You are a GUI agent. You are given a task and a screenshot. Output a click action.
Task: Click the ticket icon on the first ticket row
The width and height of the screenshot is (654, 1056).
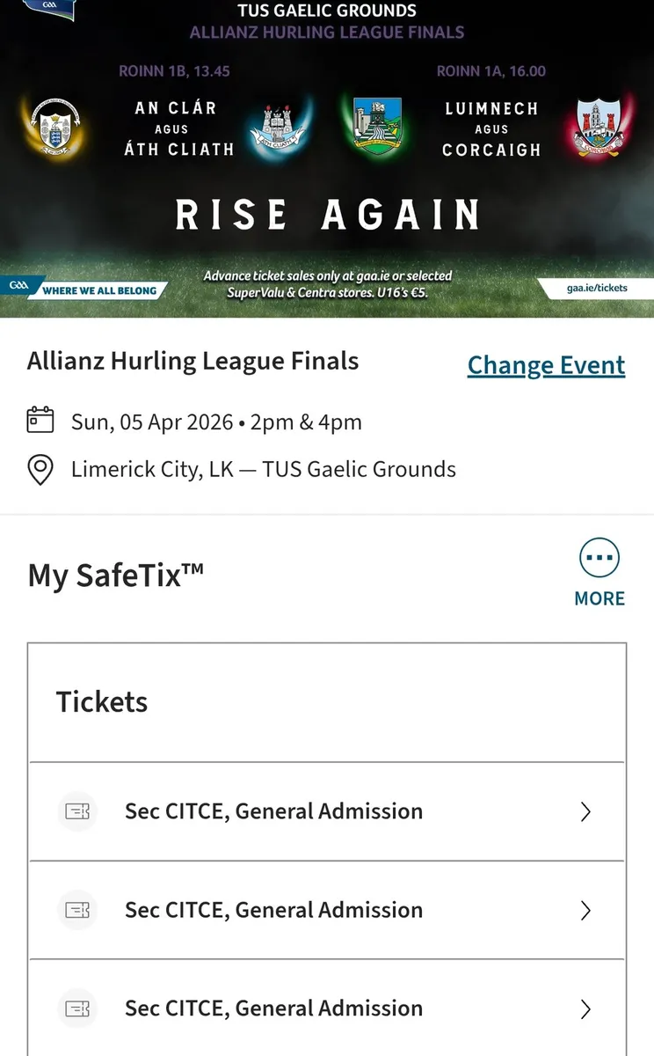coord(77,811)
